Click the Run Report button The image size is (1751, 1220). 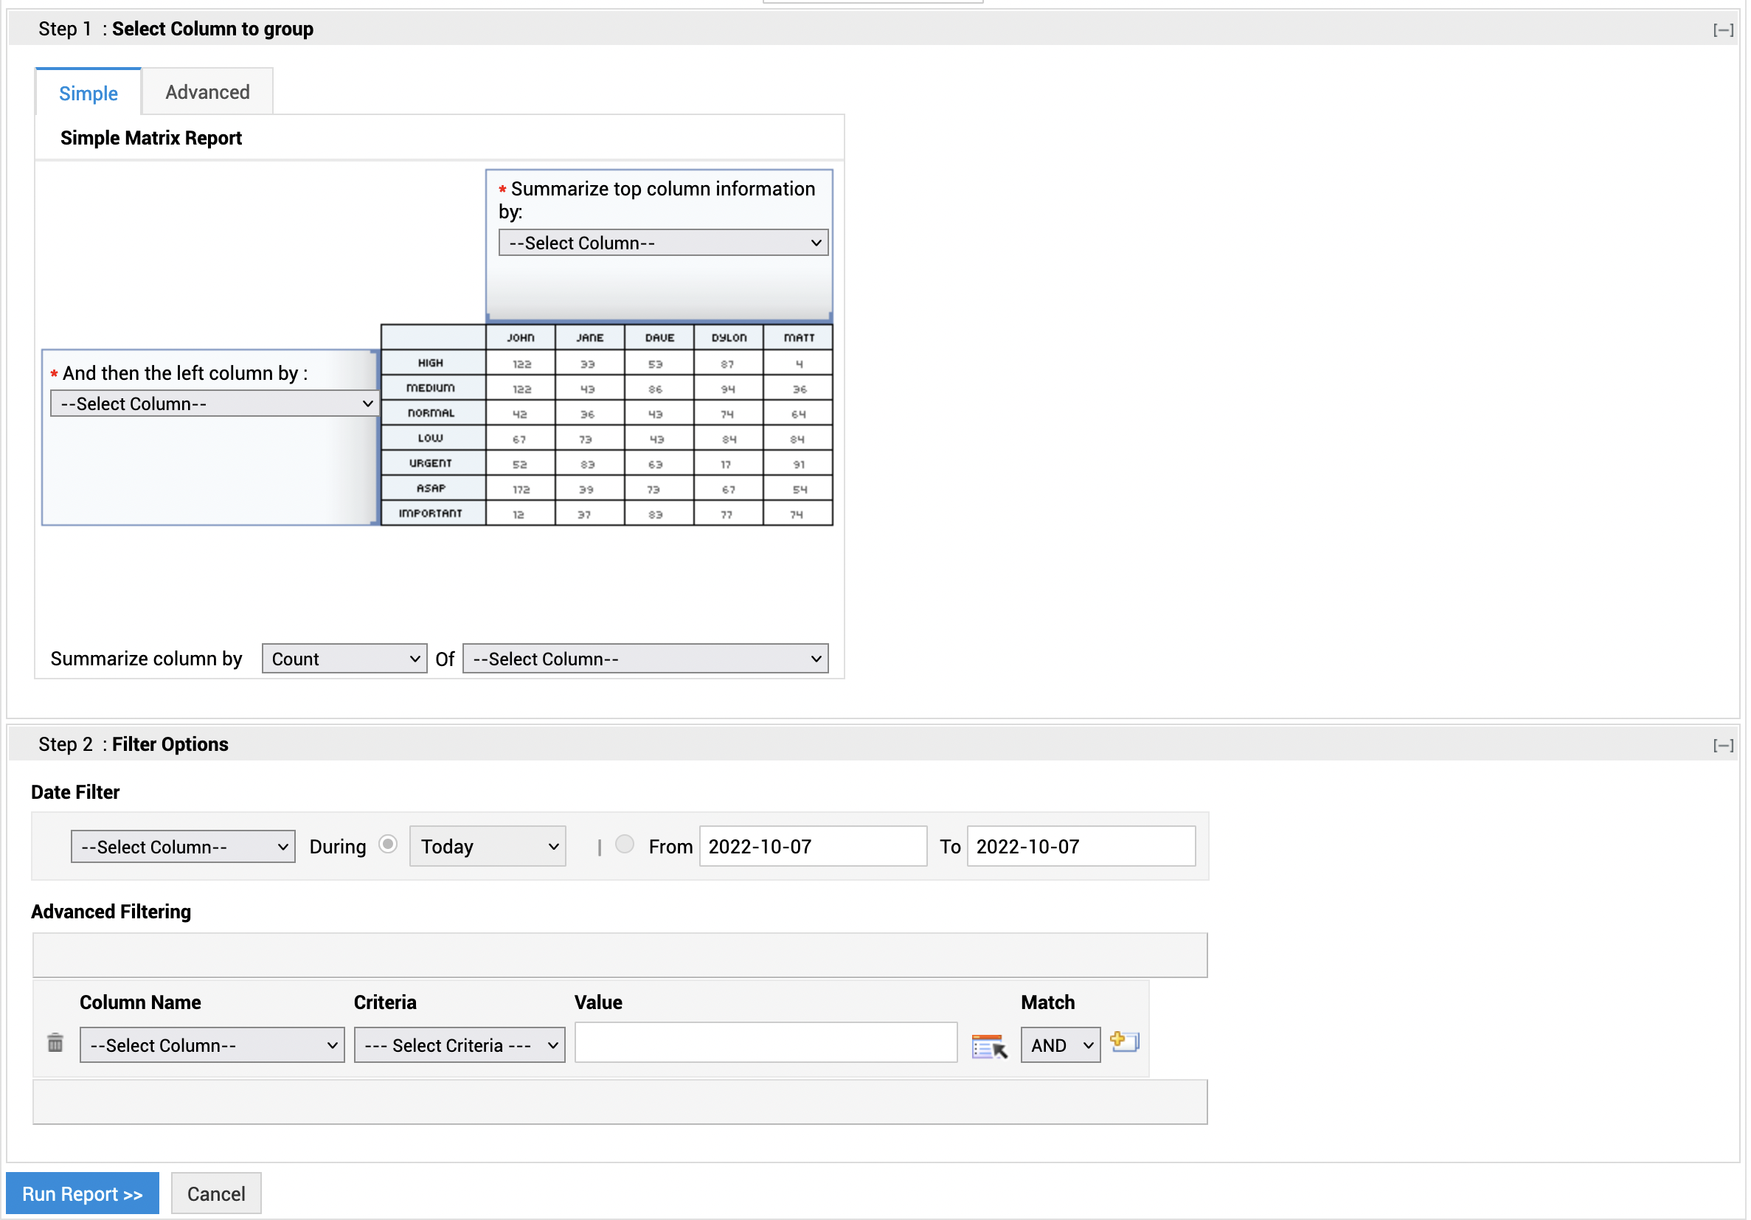pyautogui.click(x=83, y=1193)
